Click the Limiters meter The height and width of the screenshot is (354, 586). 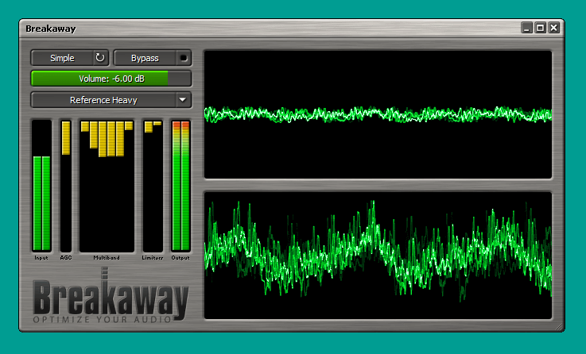point(153,186)
